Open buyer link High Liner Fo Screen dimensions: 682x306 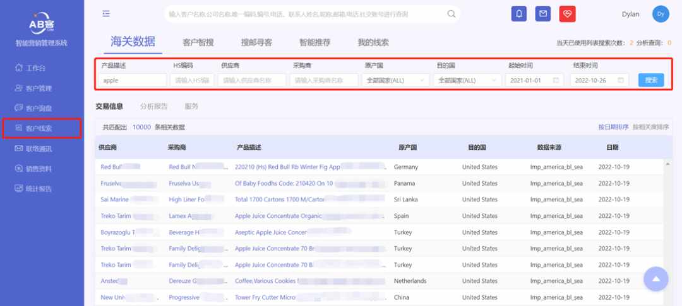186,200
